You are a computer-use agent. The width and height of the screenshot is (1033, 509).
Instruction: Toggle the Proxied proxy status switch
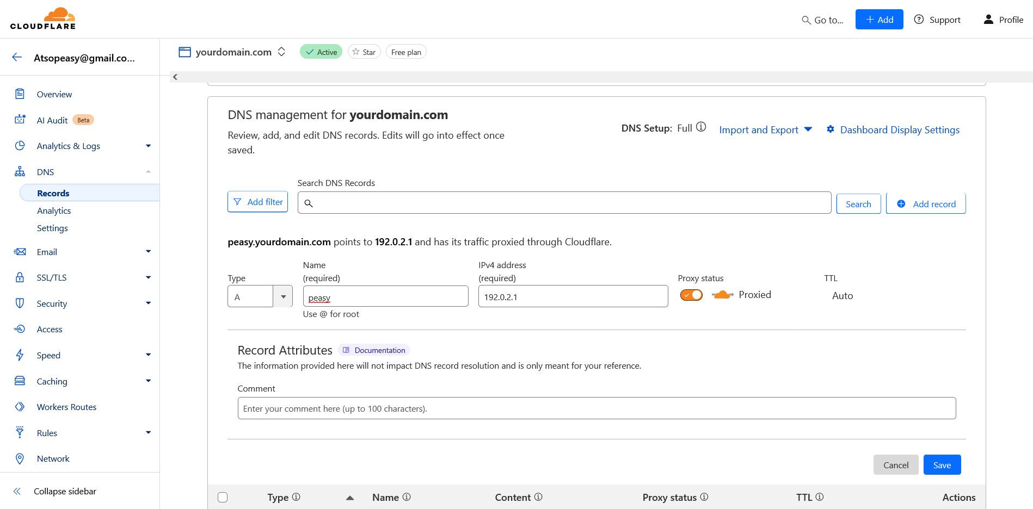(x=691, y=295)
